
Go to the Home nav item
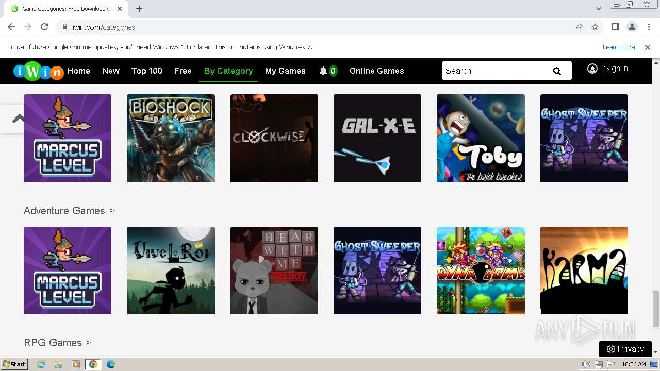[x=78, y=71]
